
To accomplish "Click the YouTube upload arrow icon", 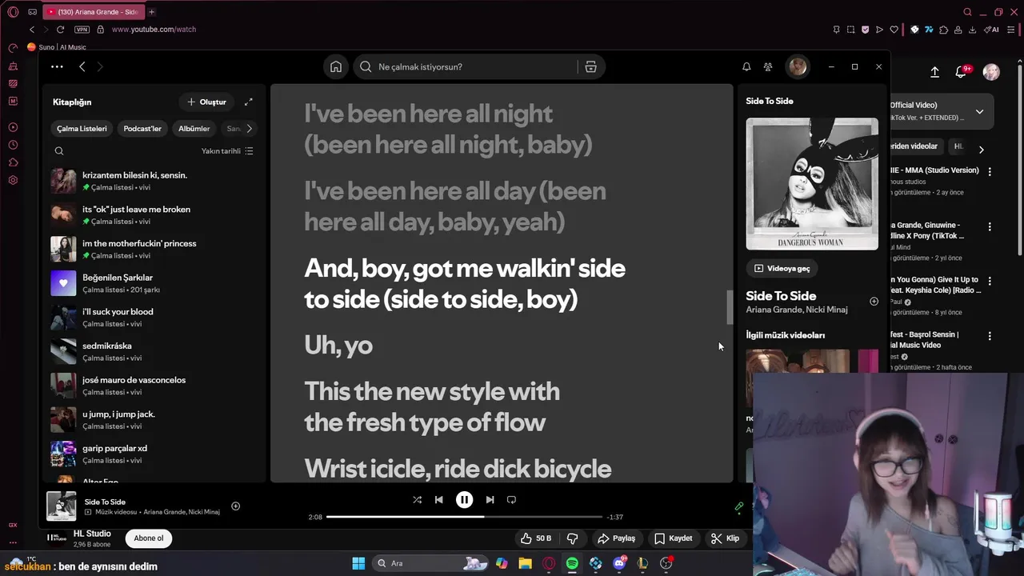I will coord(934,72).
